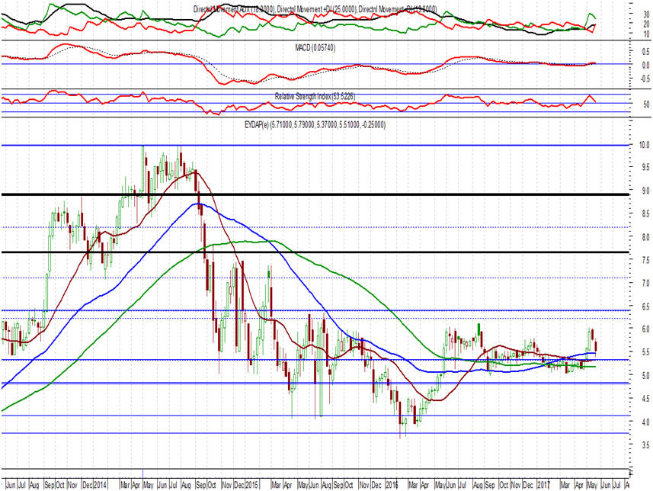Click the 9.5 price axis label
Image resolution: width=653 pixels, height=491 pixels.
[x=646, y=167]
